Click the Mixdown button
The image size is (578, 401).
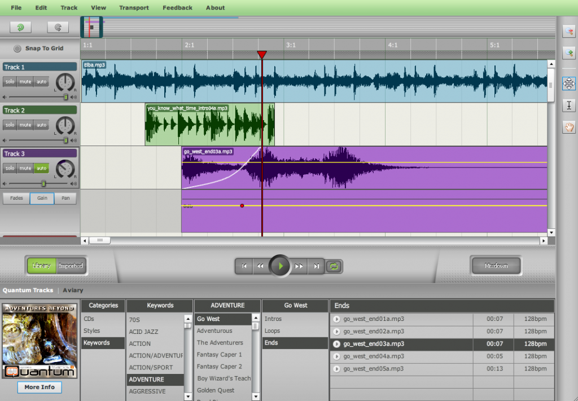click(496, 266)
